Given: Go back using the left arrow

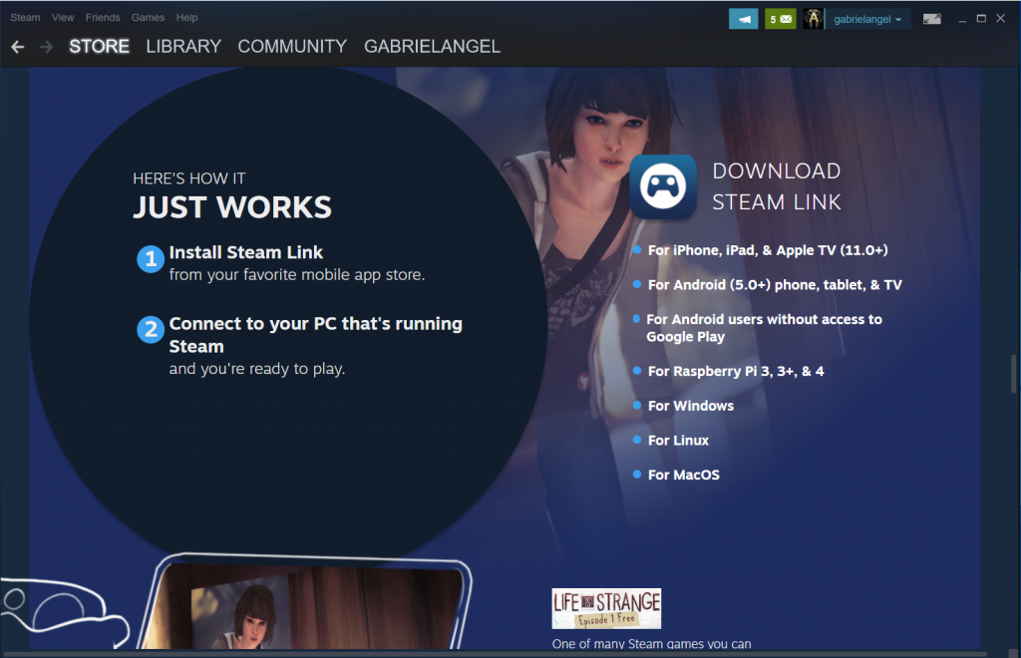Looking at the screenshot, I should (18, 47).
